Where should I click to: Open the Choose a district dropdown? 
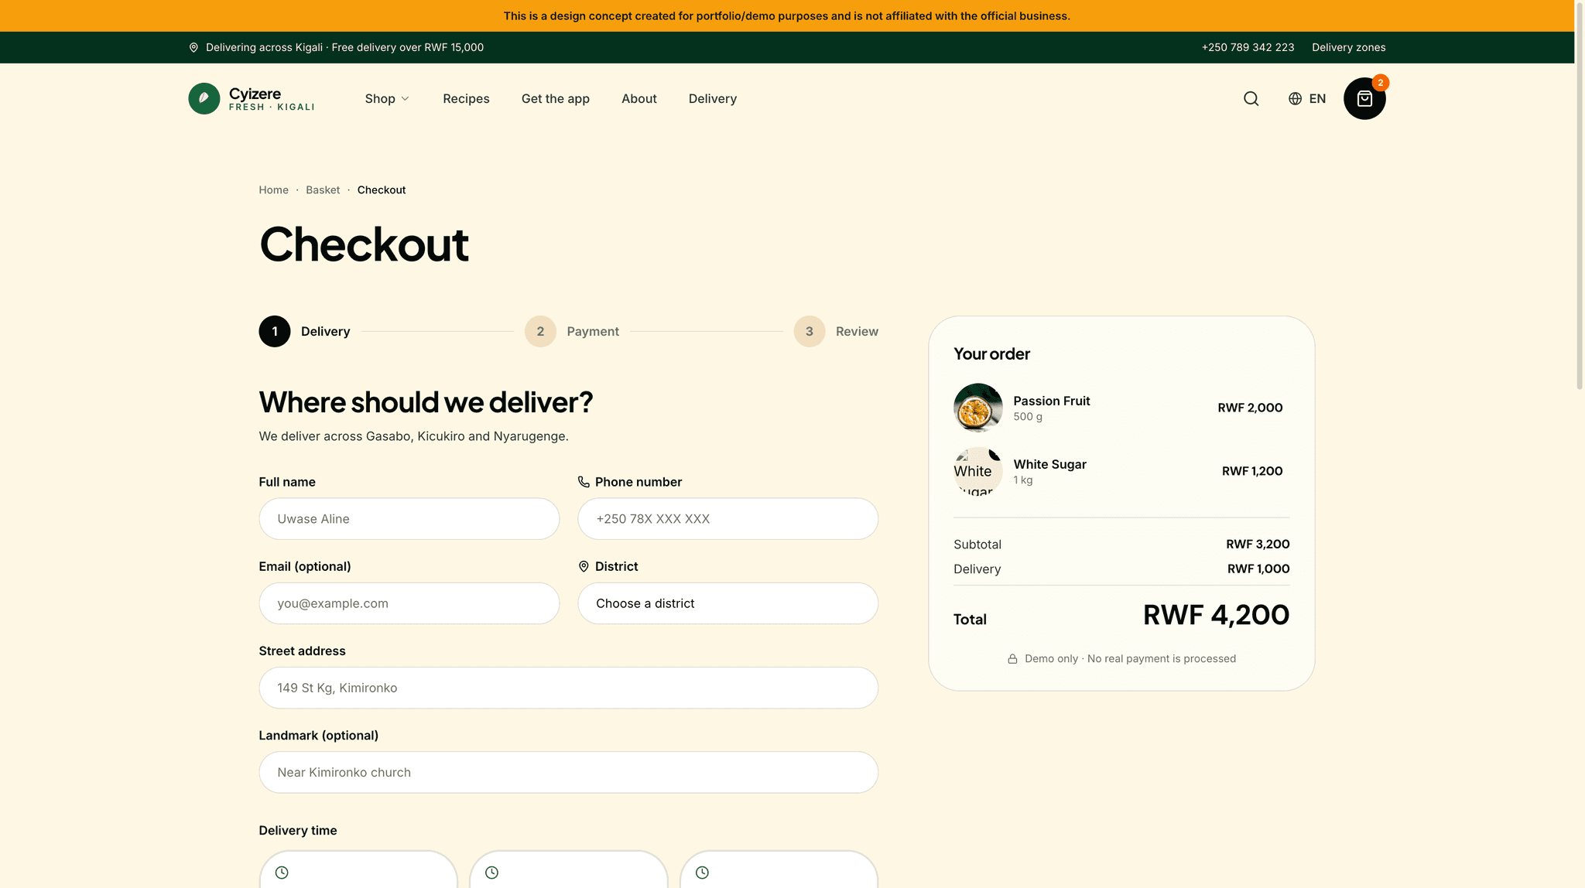click(728, 603)
